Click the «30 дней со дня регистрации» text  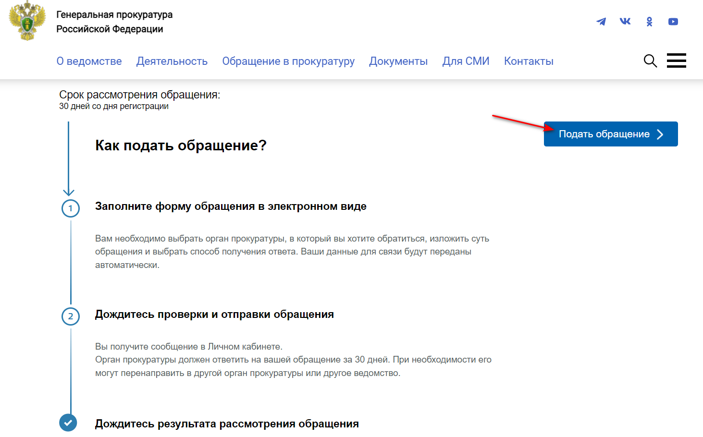[114, 106]
